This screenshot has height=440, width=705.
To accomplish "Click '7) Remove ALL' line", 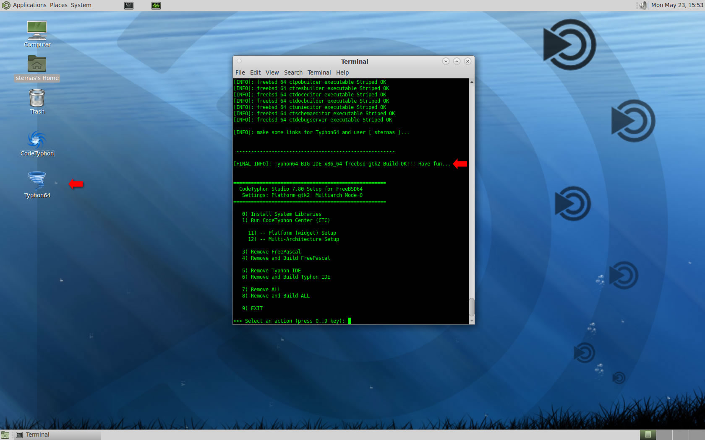I will click(261, 290).
